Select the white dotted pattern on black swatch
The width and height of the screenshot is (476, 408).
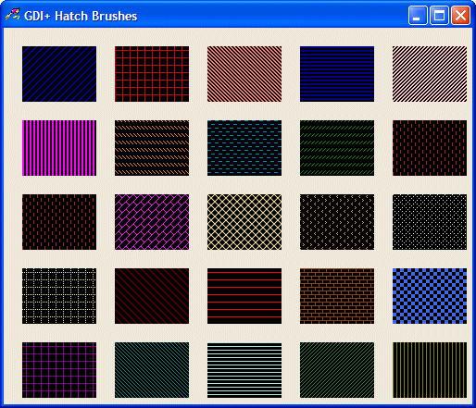coord(430,222)
